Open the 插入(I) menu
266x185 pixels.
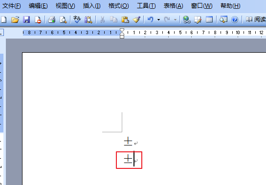[x=92, y=6]
